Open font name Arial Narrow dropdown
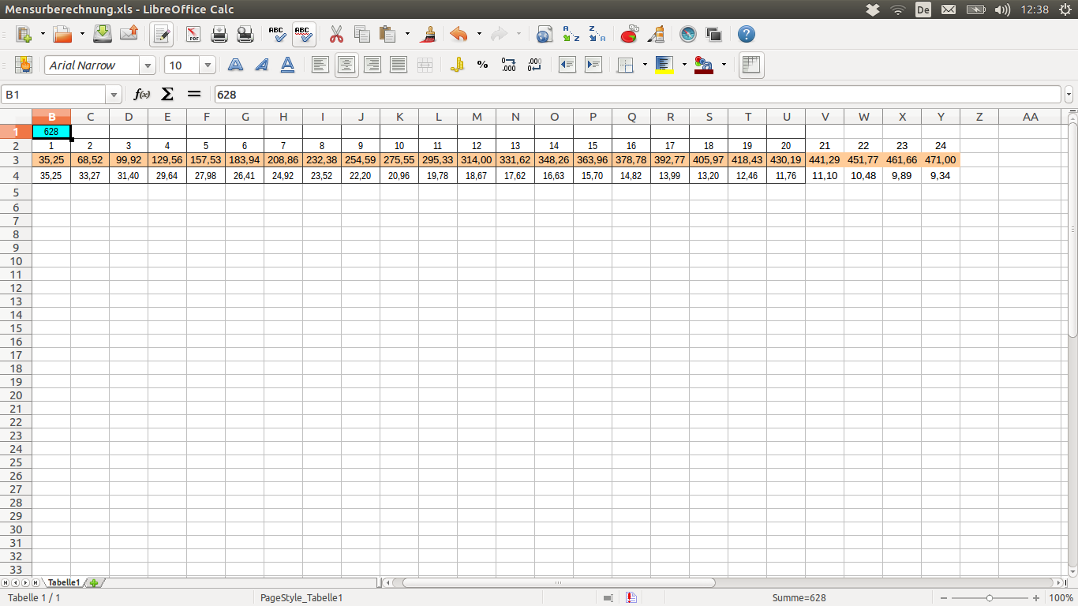Viewport: 1078px width, 606px height. (147, 65)
